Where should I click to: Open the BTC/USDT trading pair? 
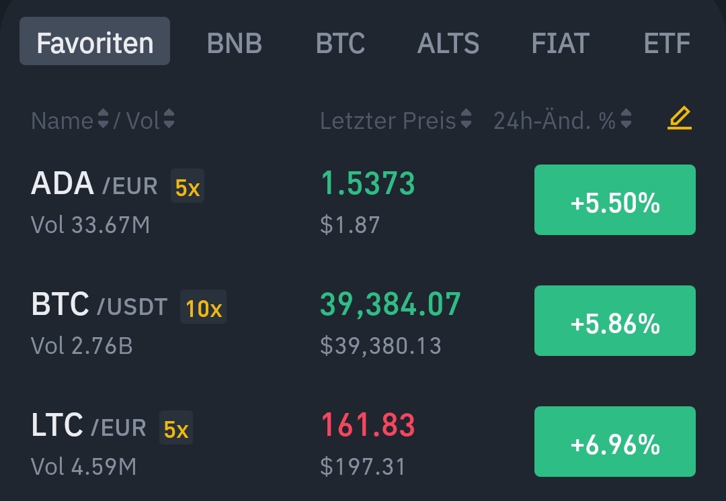click(x=99, y=306)
